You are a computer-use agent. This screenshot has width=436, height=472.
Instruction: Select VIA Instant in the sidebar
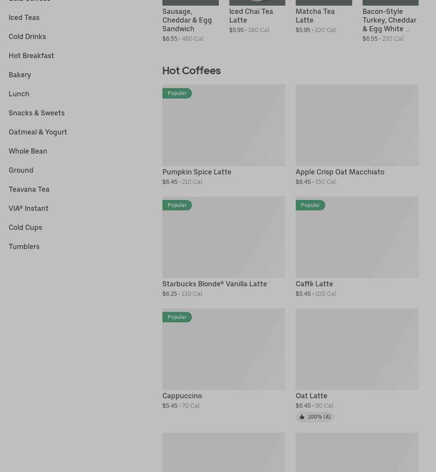[x=29, y=208]
